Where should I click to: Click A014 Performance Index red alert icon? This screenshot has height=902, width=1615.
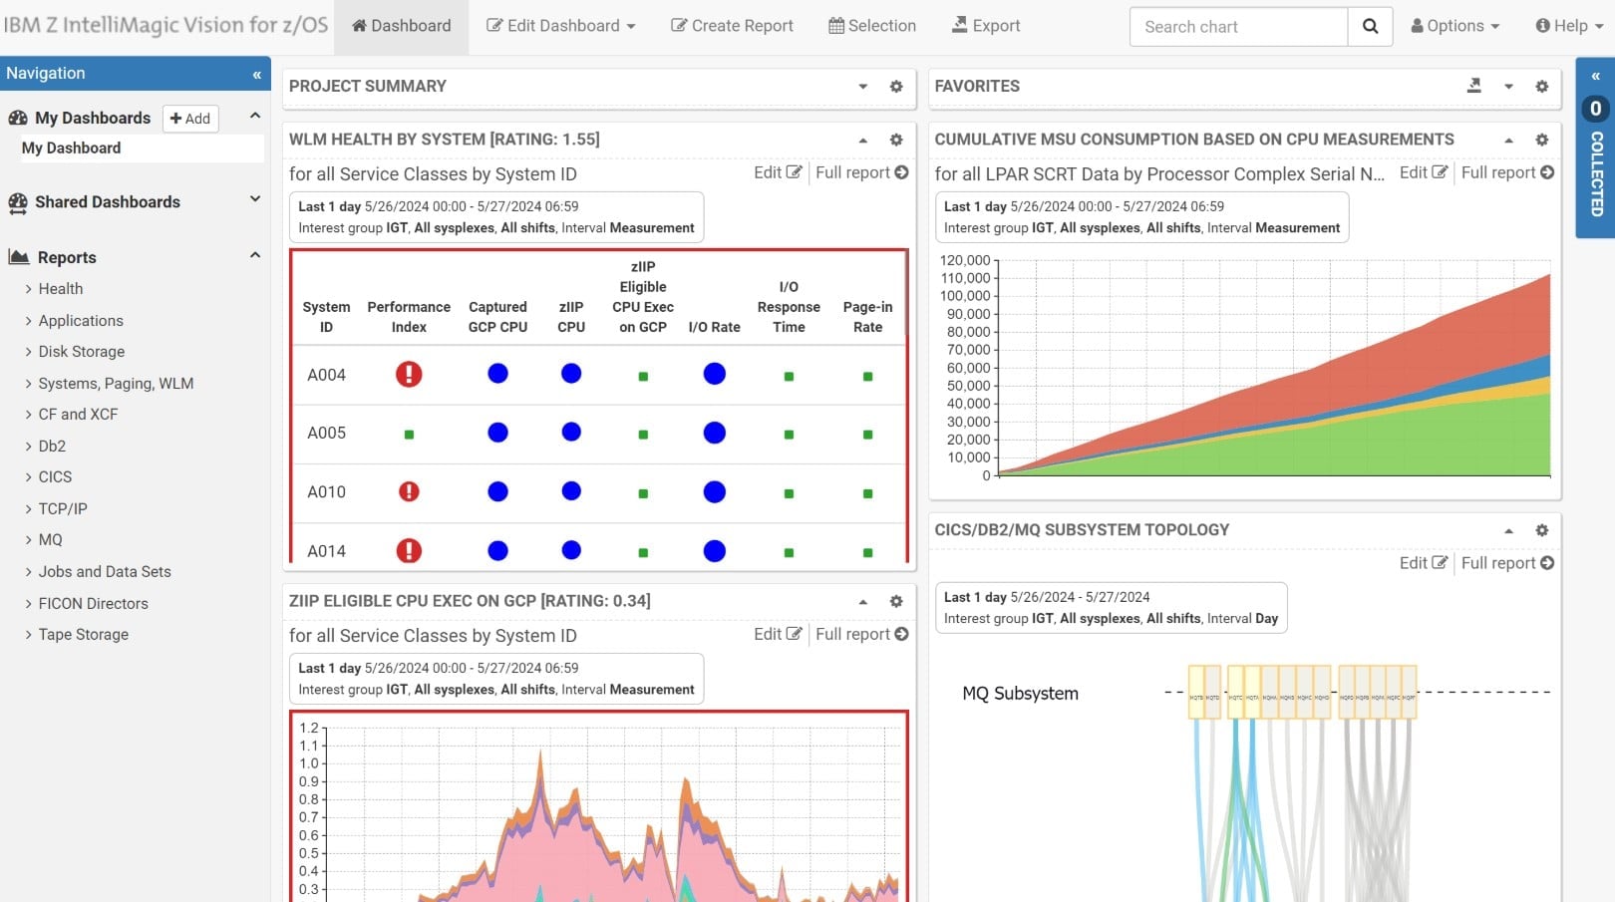[x=409, y=550]
